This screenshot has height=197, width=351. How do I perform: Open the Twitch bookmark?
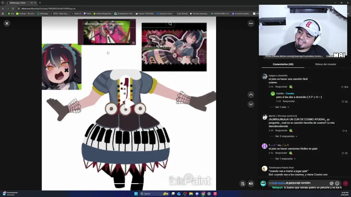(87, 14)
